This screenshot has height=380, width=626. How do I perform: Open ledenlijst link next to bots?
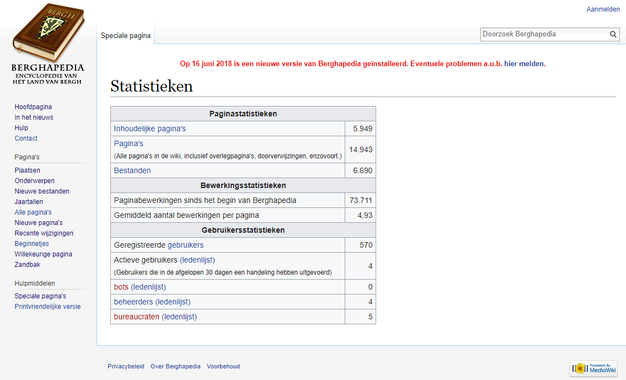(x=148, y=287)
